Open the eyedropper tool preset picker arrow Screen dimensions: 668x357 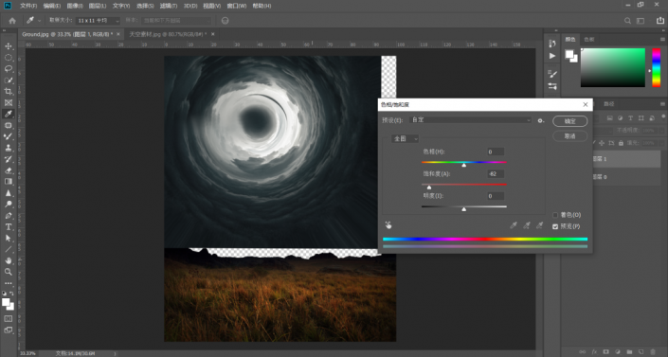tap(39, 21)
